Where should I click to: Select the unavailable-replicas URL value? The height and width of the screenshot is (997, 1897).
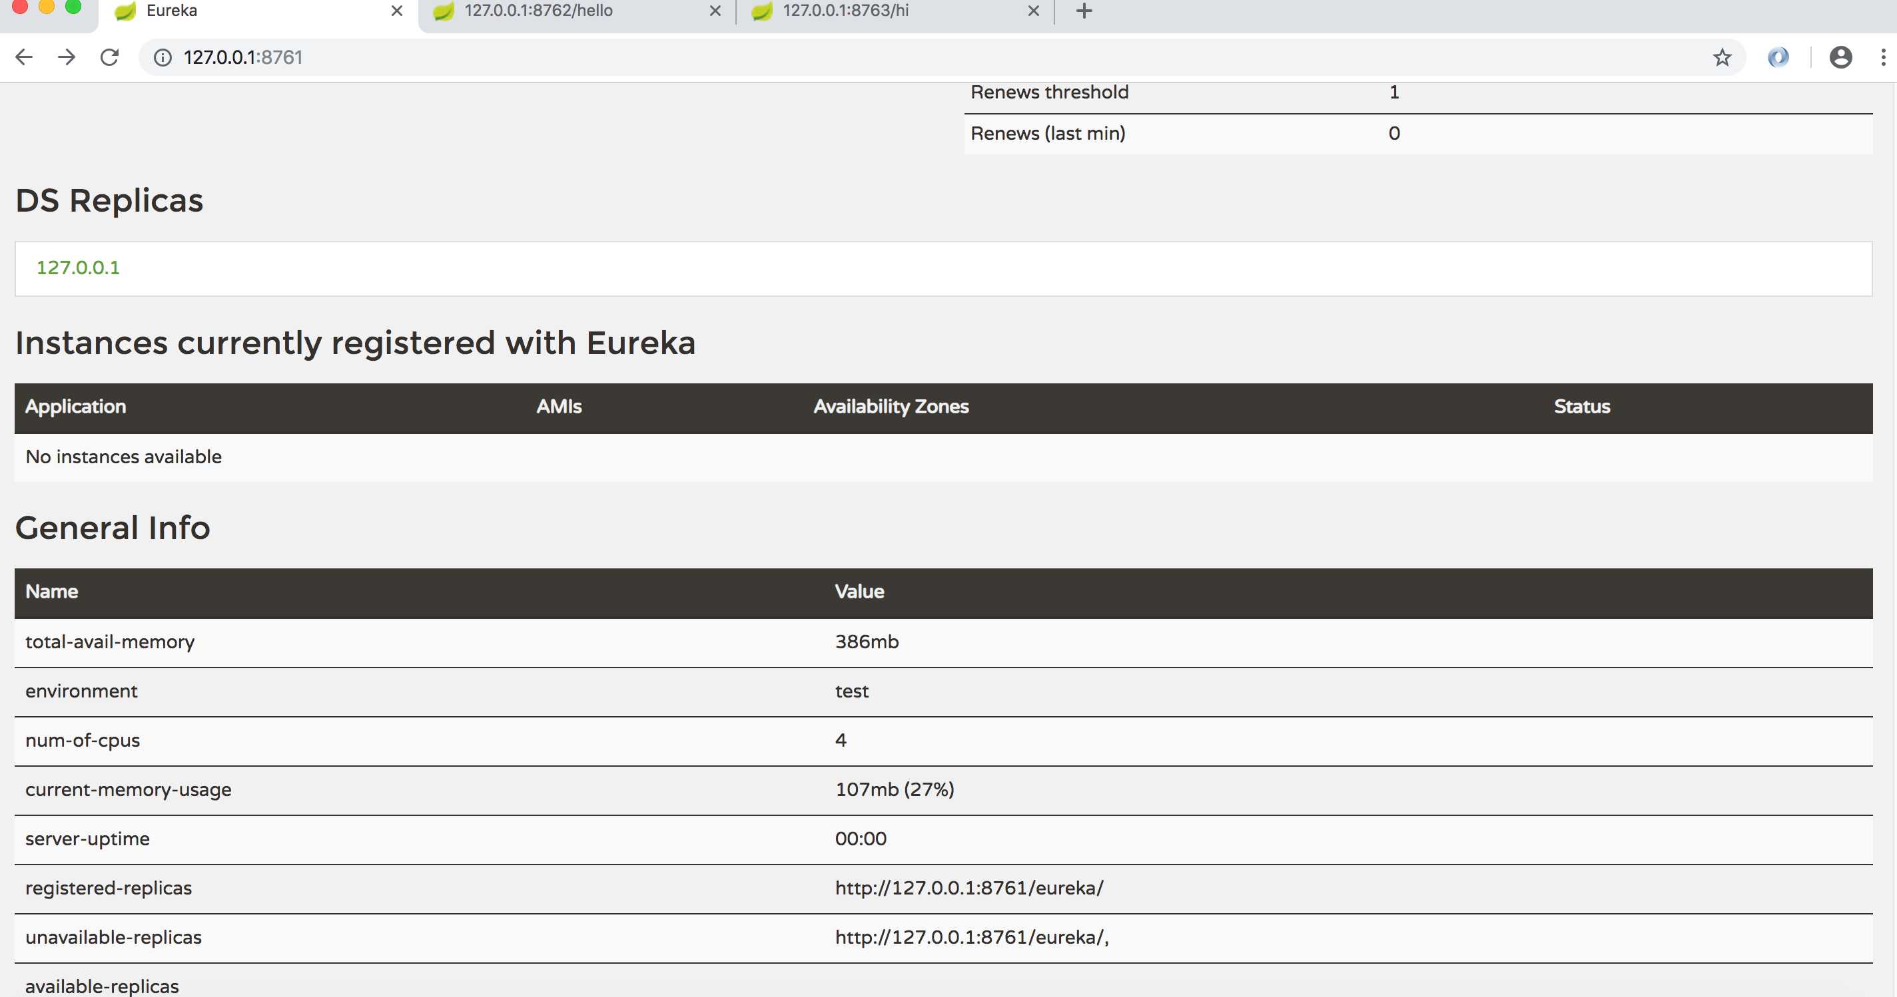(972, 938)
